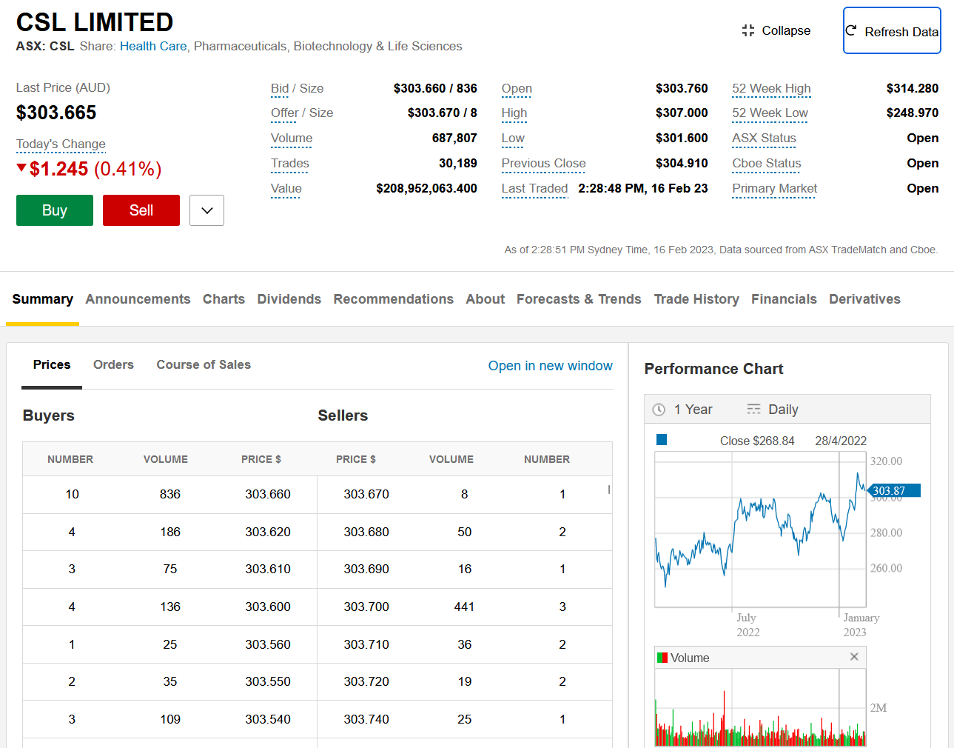The height and width of the screenshot is (748, 954).
Task: Click Open in new window link
Action: pyautogui.click(x=550, y=366)
